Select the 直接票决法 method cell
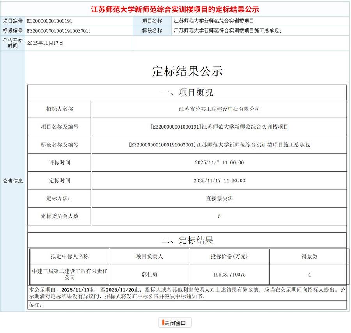 pos(220,198)
